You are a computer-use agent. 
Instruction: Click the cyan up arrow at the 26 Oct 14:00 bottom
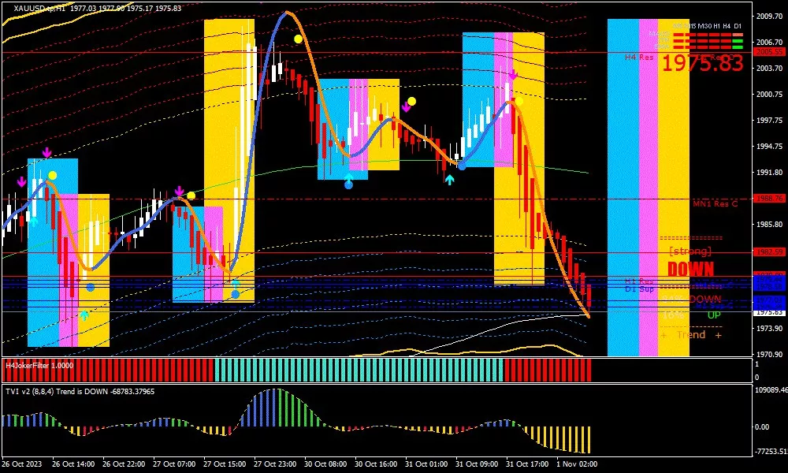pos(84,315)
